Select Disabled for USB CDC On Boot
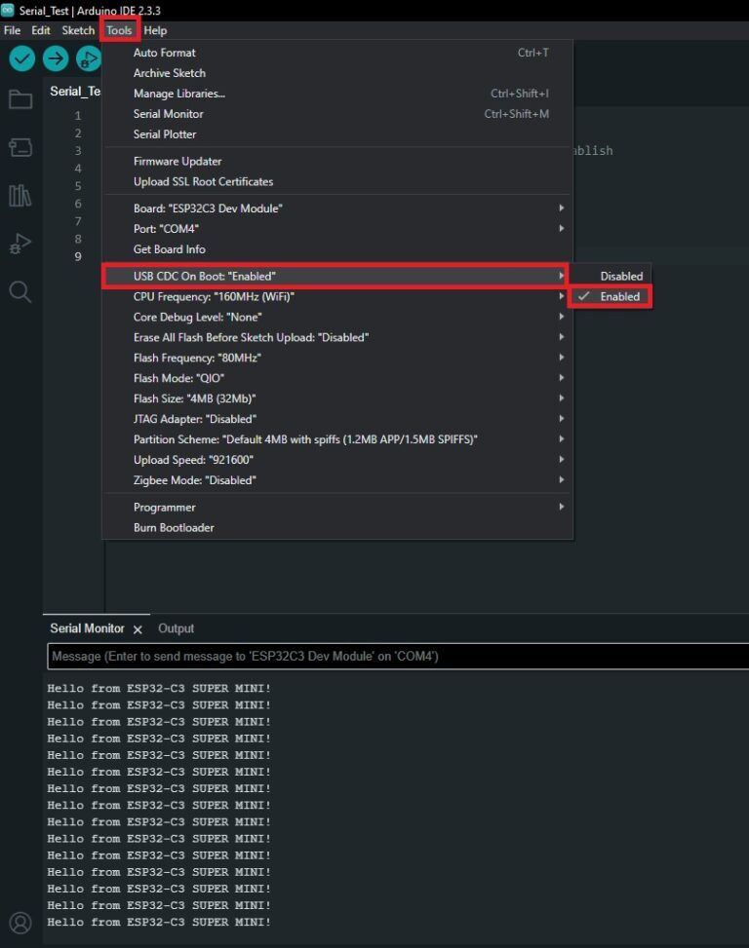The height and width of the screenshot is (948, 749). (x=620, y=276)
